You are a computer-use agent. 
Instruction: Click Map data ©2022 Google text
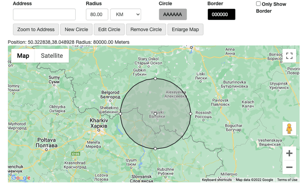click(254, 180)
